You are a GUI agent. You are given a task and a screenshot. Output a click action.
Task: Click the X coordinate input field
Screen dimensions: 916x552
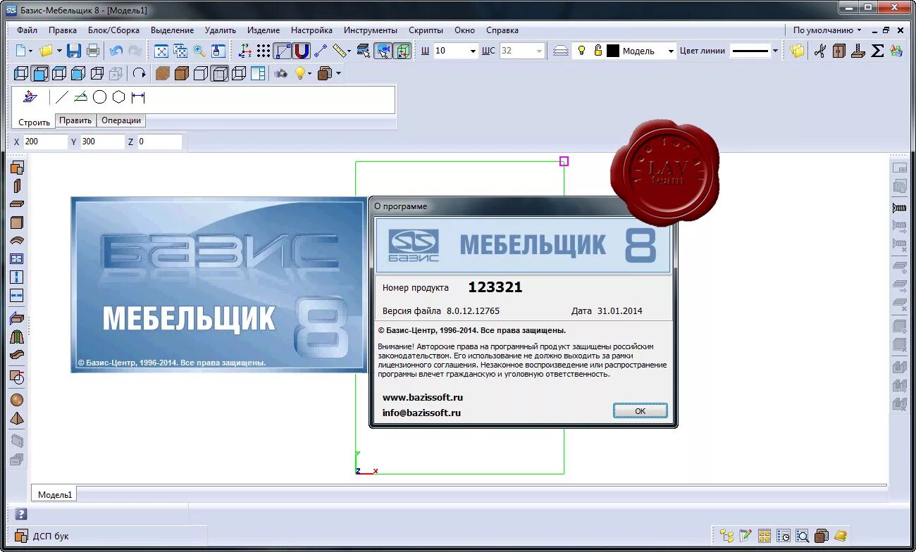point(45,142)
